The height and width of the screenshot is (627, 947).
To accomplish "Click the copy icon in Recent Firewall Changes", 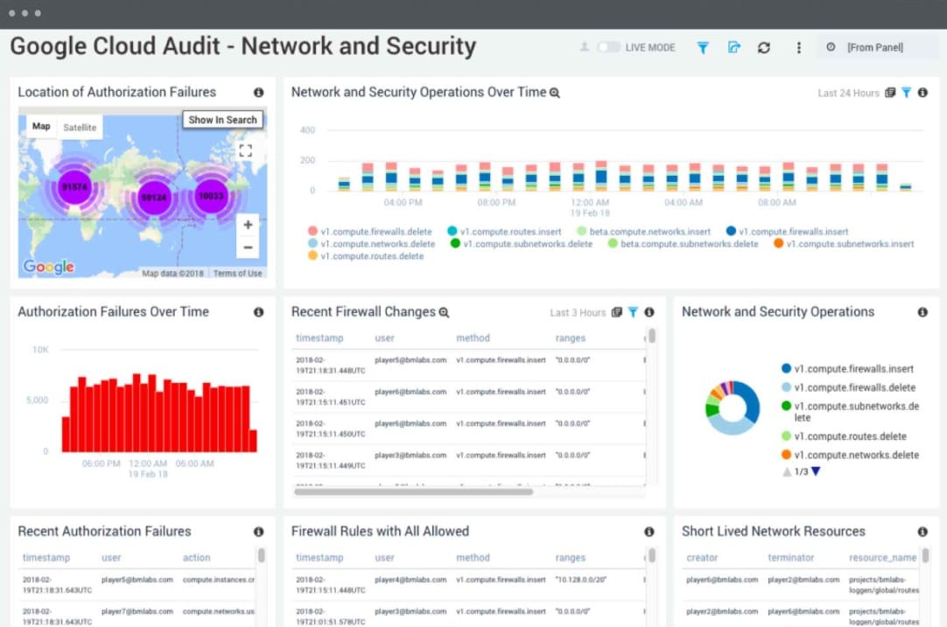I will pos(617,312).
